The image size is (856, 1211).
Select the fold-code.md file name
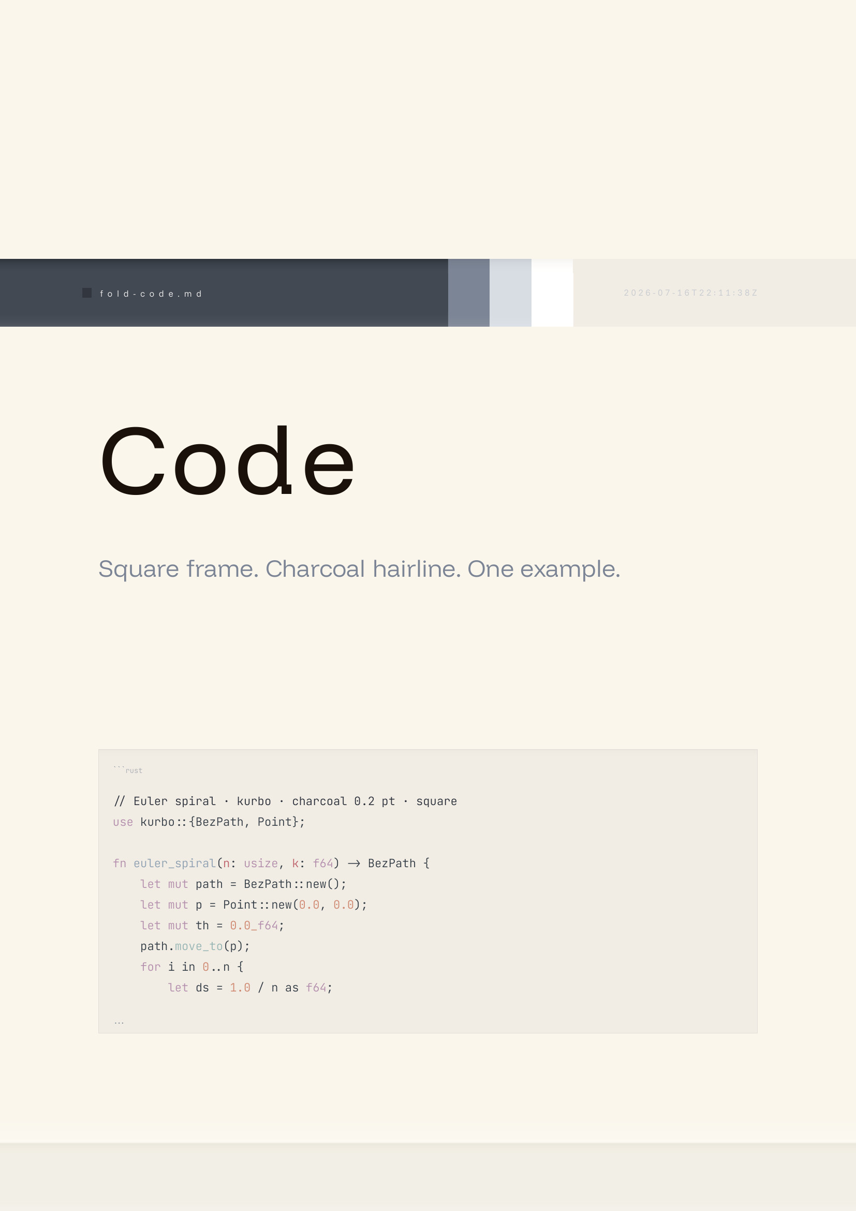pos(151,294)
